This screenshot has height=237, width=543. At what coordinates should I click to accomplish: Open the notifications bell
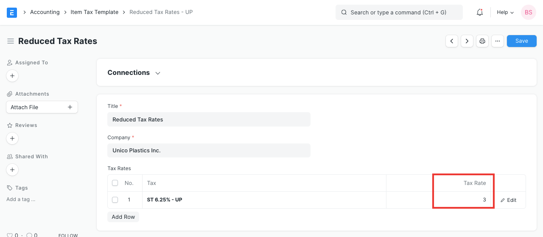pyautogui.click(x=480, y=12)
